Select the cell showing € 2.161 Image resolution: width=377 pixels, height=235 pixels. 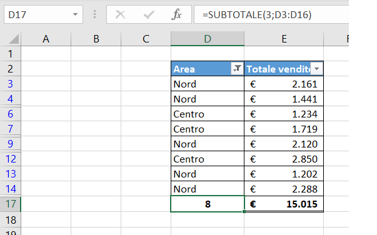284,84
